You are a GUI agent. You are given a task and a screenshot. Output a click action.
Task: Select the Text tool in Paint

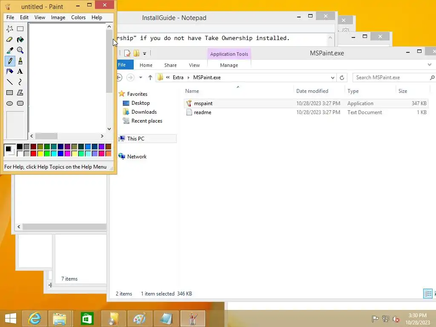point(20,71)
